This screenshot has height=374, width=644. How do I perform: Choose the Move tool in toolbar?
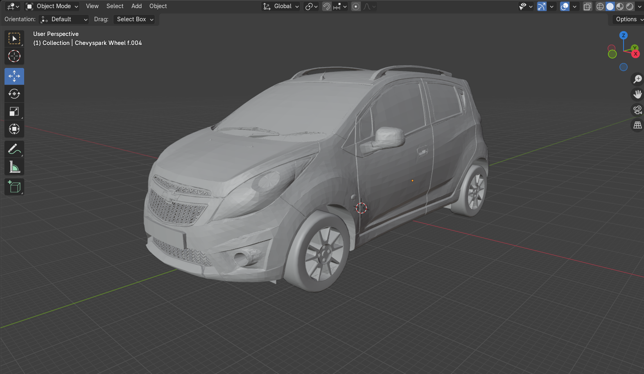(x=14, y=77)
